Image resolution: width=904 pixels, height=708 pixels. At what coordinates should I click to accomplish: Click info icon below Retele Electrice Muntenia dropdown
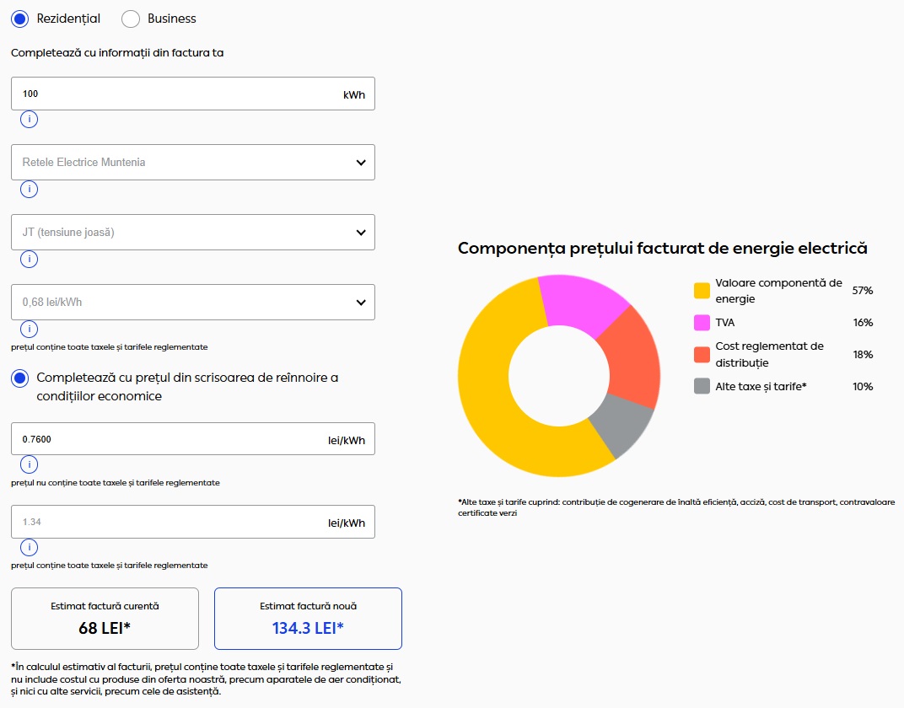click(x=30, y=189)
